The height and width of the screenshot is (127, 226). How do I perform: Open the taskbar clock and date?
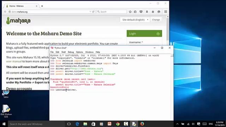[x=220, y=124]
